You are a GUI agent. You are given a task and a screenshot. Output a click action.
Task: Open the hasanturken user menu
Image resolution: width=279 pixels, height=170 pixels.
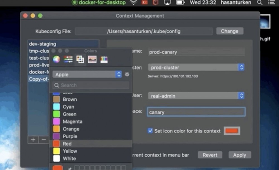pyautogui.click(x=236, y=3)
